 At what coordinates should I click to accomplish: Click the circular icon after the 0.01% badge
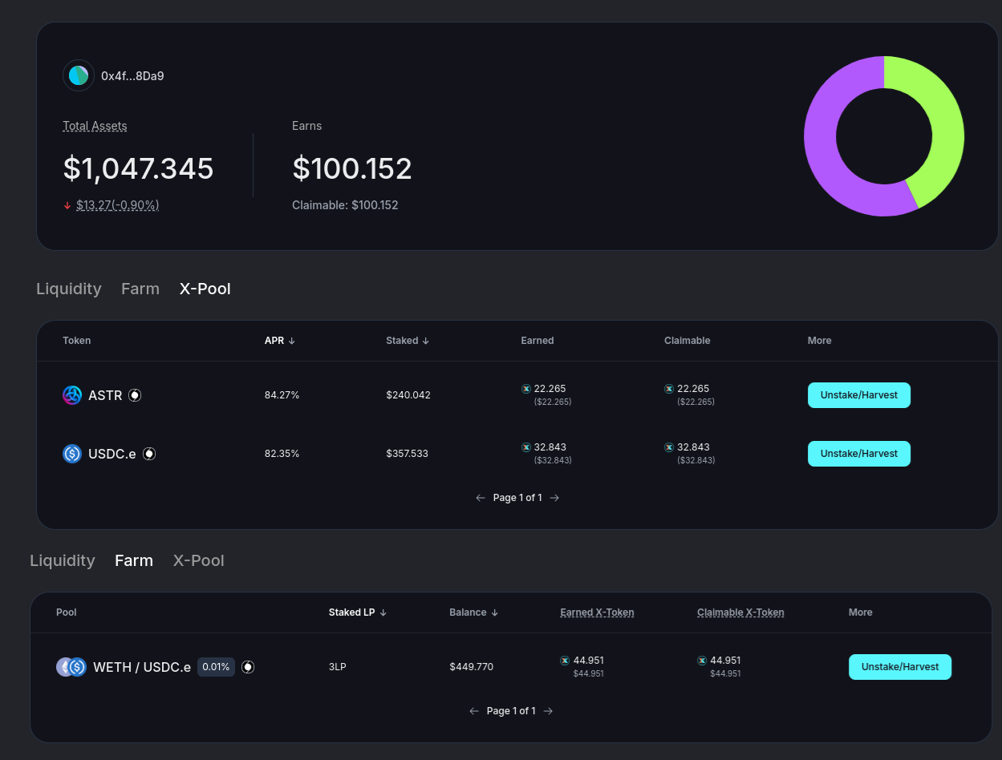click(248, 666)
